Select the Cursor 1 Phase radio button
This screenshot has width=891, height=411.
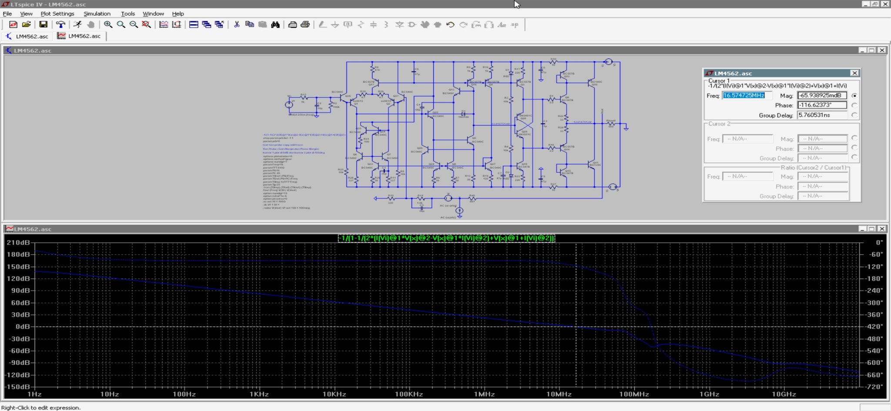(x=854, y=105)
